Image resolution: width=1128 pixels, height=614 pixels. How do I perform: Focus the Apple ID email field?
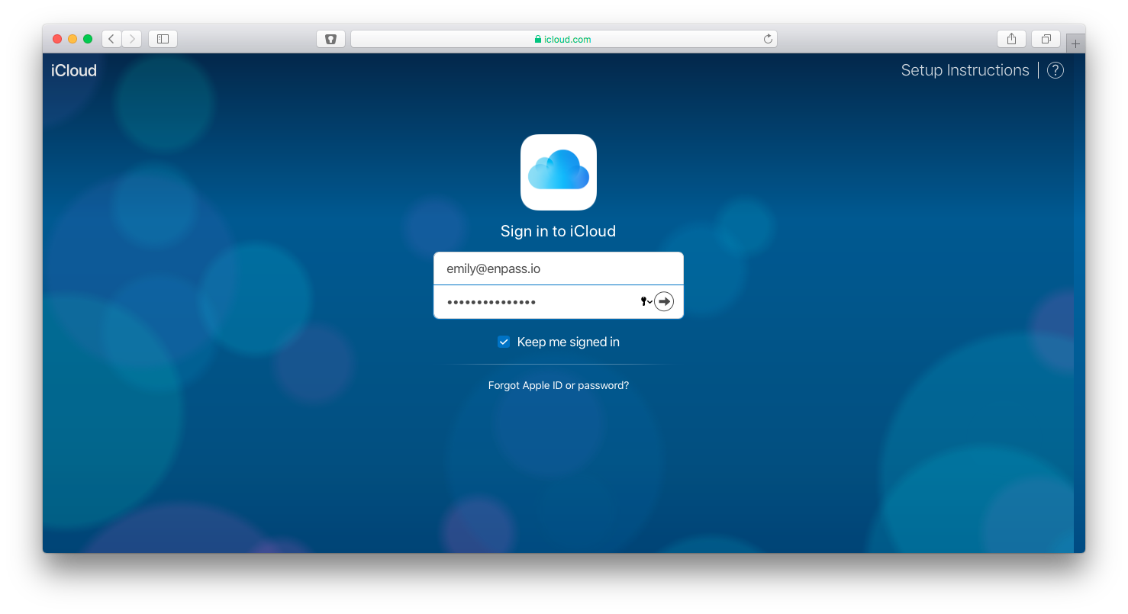click(x=559, y=268)
